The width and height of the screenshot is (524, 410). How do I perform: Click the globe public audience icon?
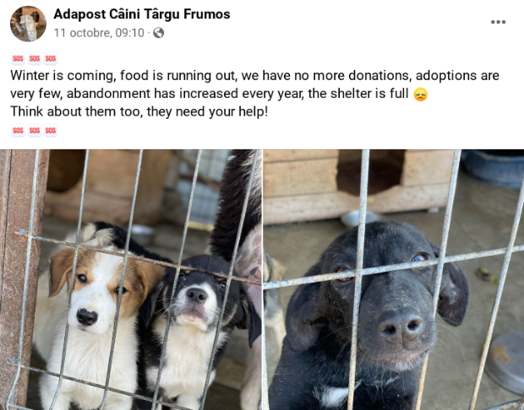158,33
